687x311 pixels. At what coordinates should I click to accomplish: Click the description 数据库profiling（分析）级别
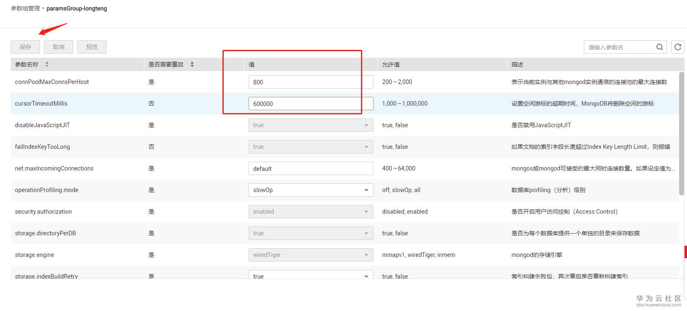[549, 190]
